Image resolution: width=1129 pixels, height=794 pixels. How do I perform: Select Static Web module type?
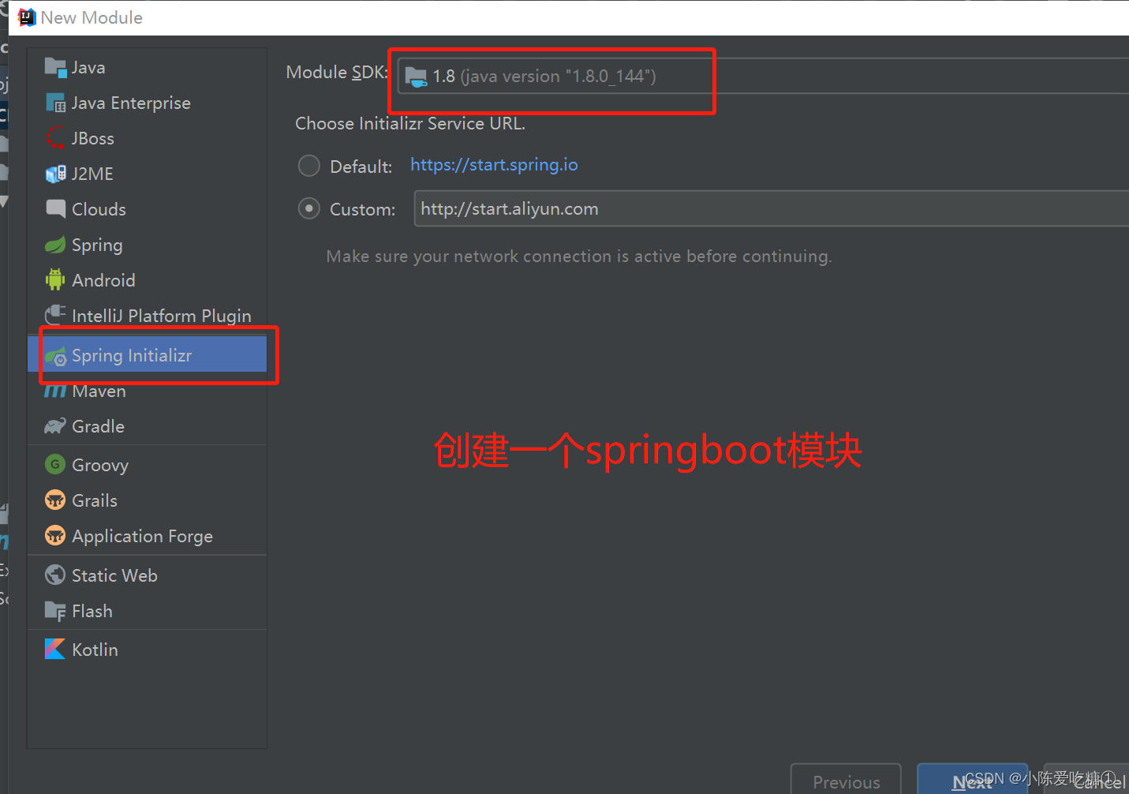[148, 575]
